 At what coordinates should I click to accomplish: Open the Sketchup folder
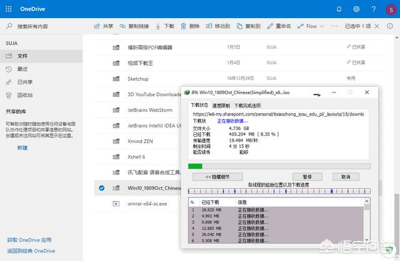coord(138,79)
